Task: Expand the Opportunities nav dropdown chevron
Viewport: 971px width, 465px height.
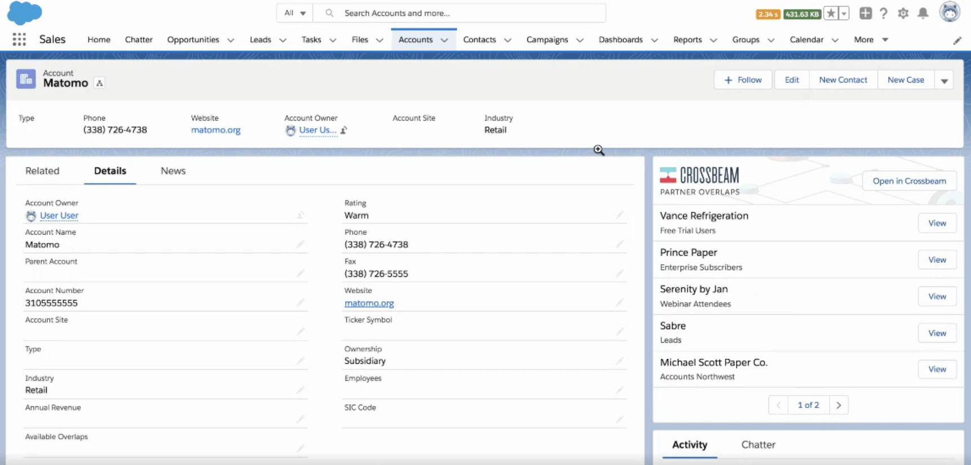Action: point(231,40)
